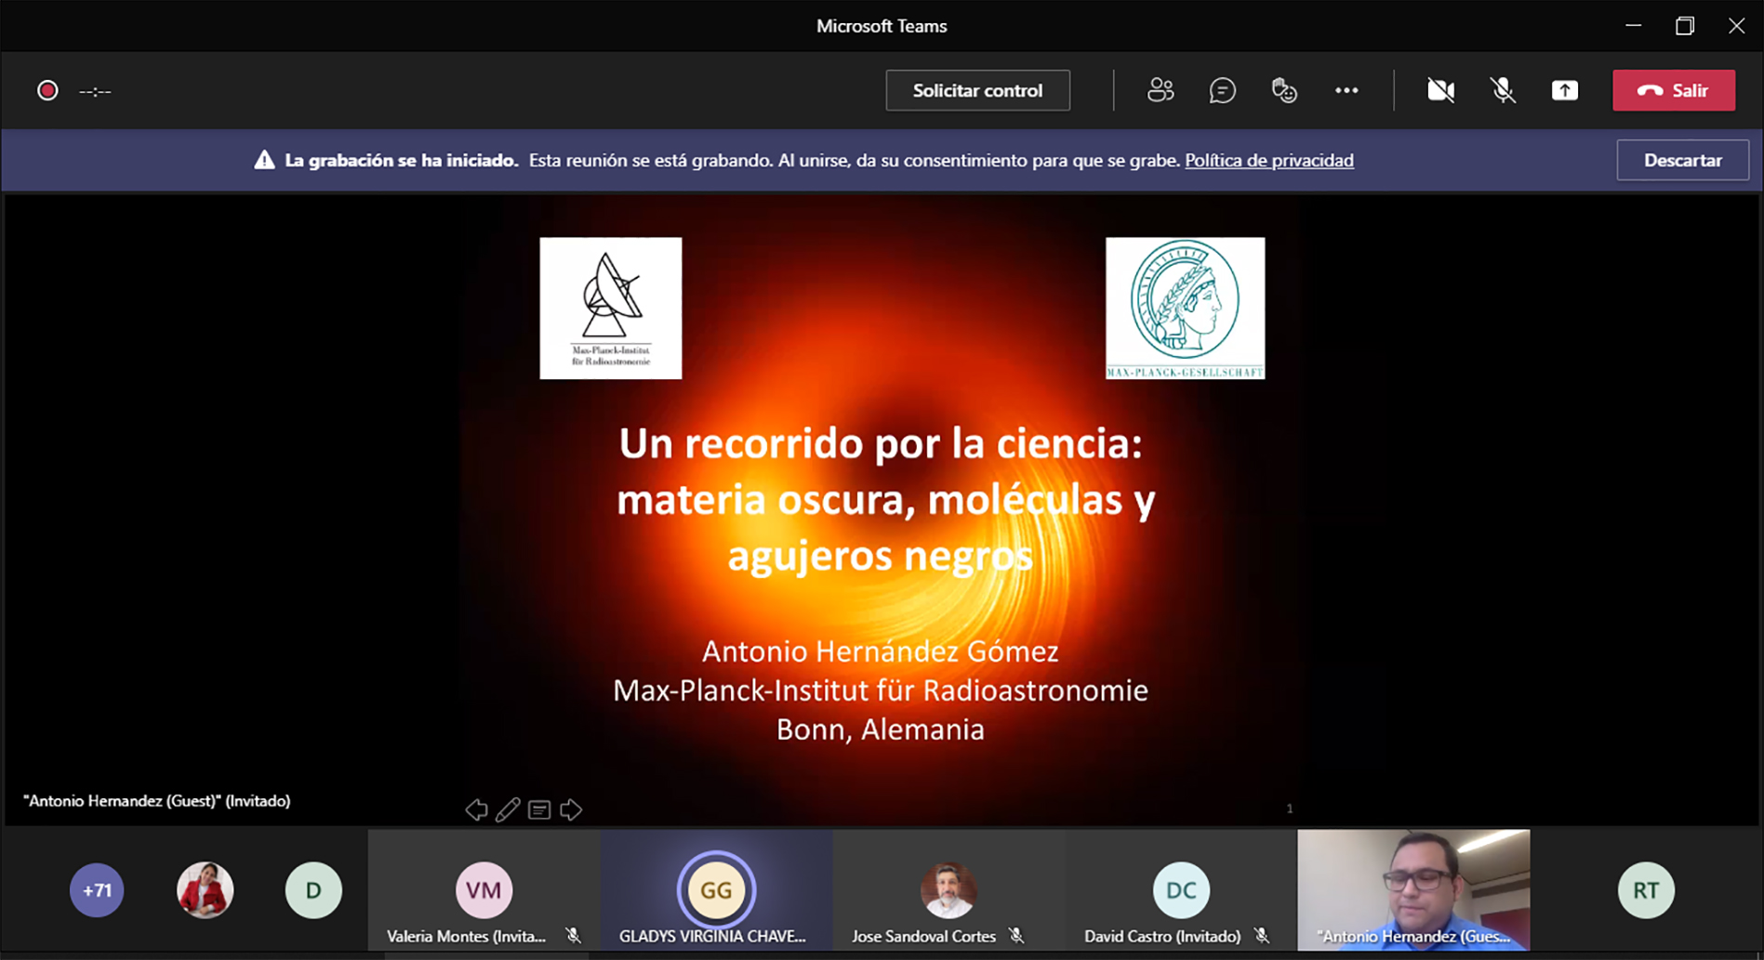This screenshot has width=1764, height=960.
Task: Unmute the microphone
Action: [1503, 90]
